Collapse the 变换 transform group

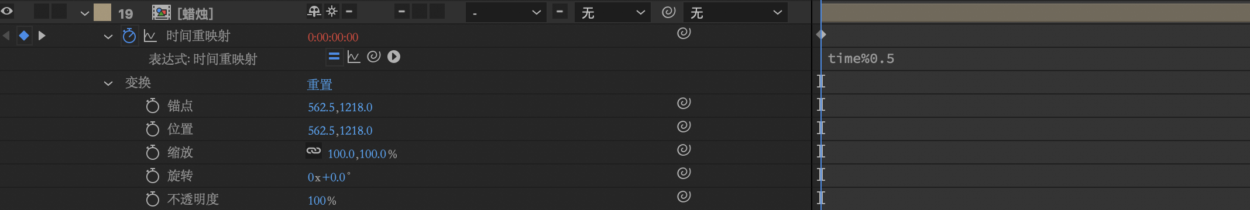click(108, 83)
